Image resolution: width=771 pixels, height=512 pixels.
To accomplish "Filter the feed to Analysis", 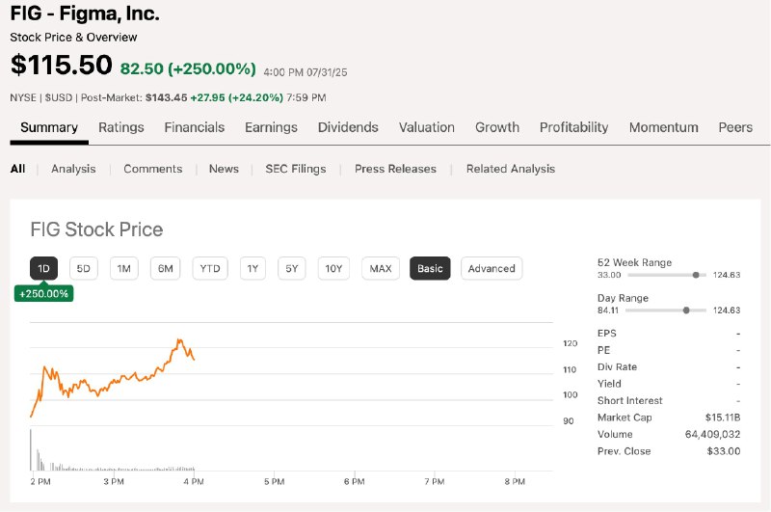I will pos(73,169).
